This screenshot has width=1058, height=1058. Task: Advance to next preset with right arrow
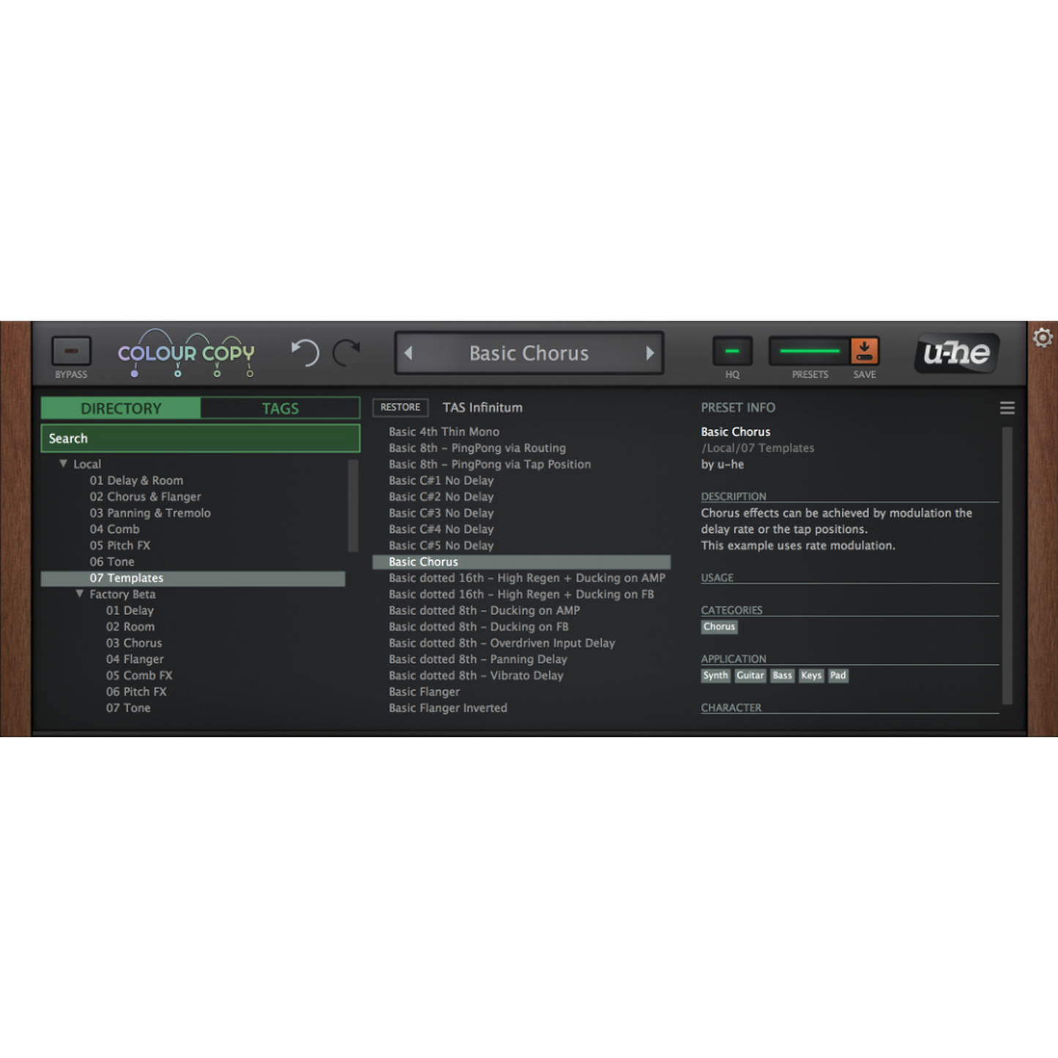(x=649, y=354)
